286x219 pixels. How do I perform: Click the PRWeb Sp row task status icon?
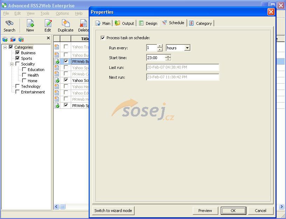point(57,105)
